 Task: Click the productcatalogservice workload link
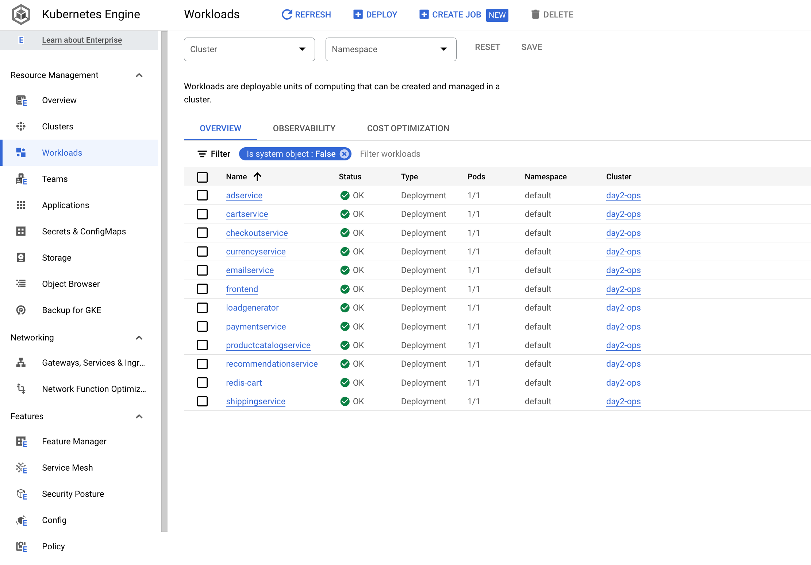pyautogui.click(x=268, y=345)
